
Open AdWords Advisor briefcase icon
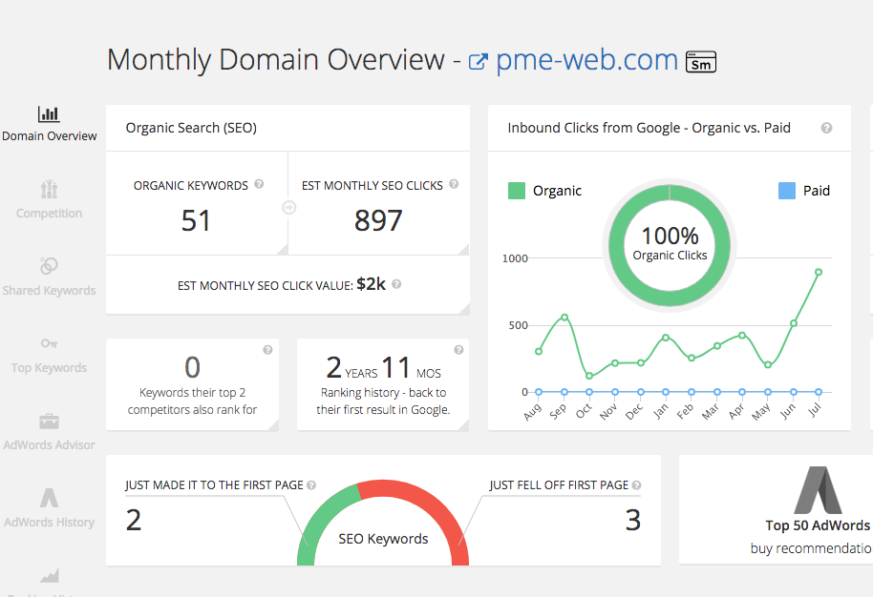49,422
